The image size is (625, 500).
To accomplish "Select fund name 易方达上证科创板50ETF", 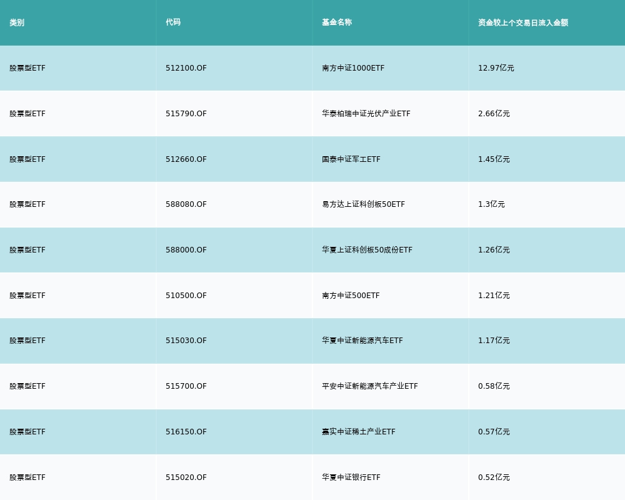I will click(x=364, y=204).
